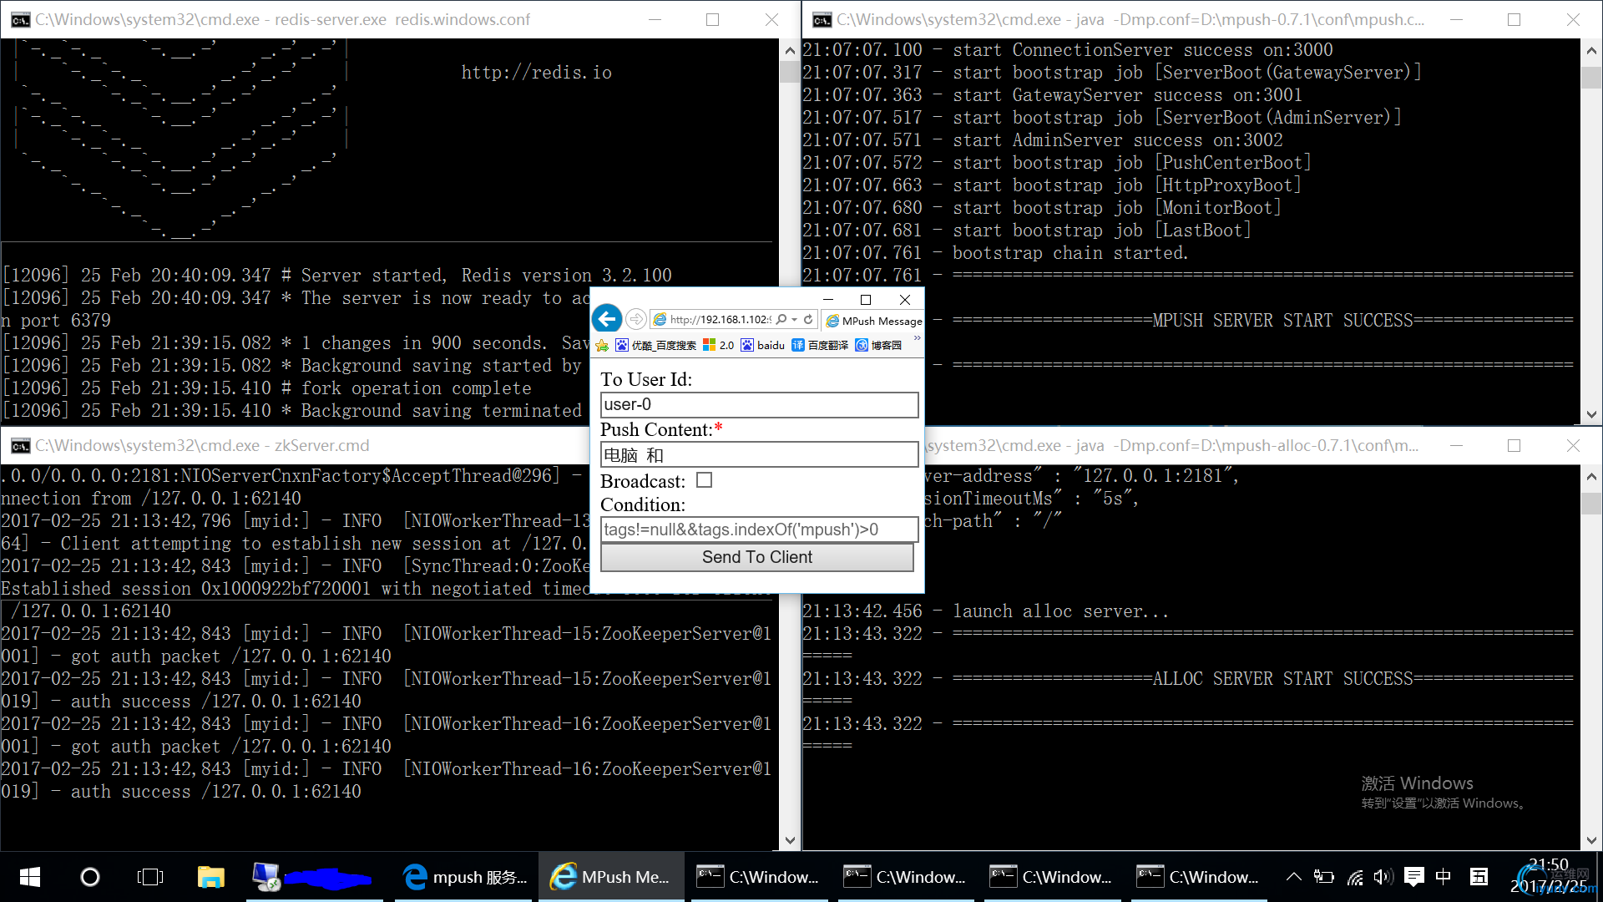The image size is (1603, 902).
Task: Click the scrollbar thumb in mpush server console
Action: [1590, 77]
